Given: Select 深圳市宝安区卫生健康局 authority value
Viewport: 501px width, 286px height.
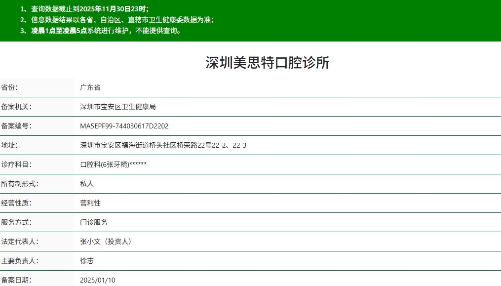Looking at the screenshot, I should click(117, 107).
